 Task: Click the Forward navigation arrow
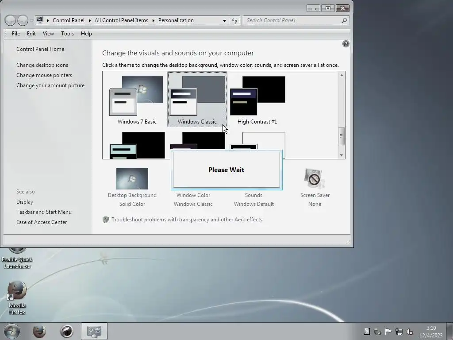(23, 20)
